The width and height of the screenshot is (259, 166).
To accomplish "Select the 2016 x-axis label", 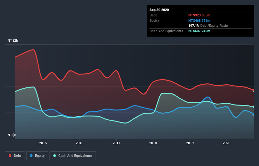I will click(x=79, y=143).
